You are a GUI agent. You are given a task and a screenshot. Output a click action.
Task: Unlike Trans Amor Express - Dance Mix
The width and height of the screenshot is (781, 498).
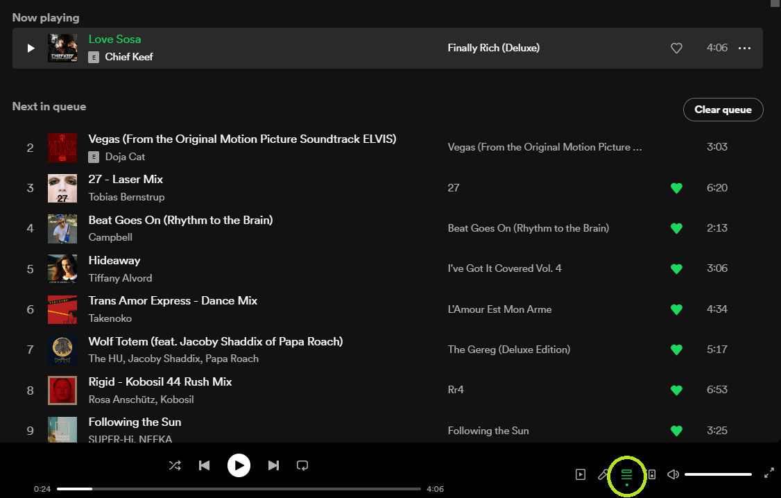[676, 309]
